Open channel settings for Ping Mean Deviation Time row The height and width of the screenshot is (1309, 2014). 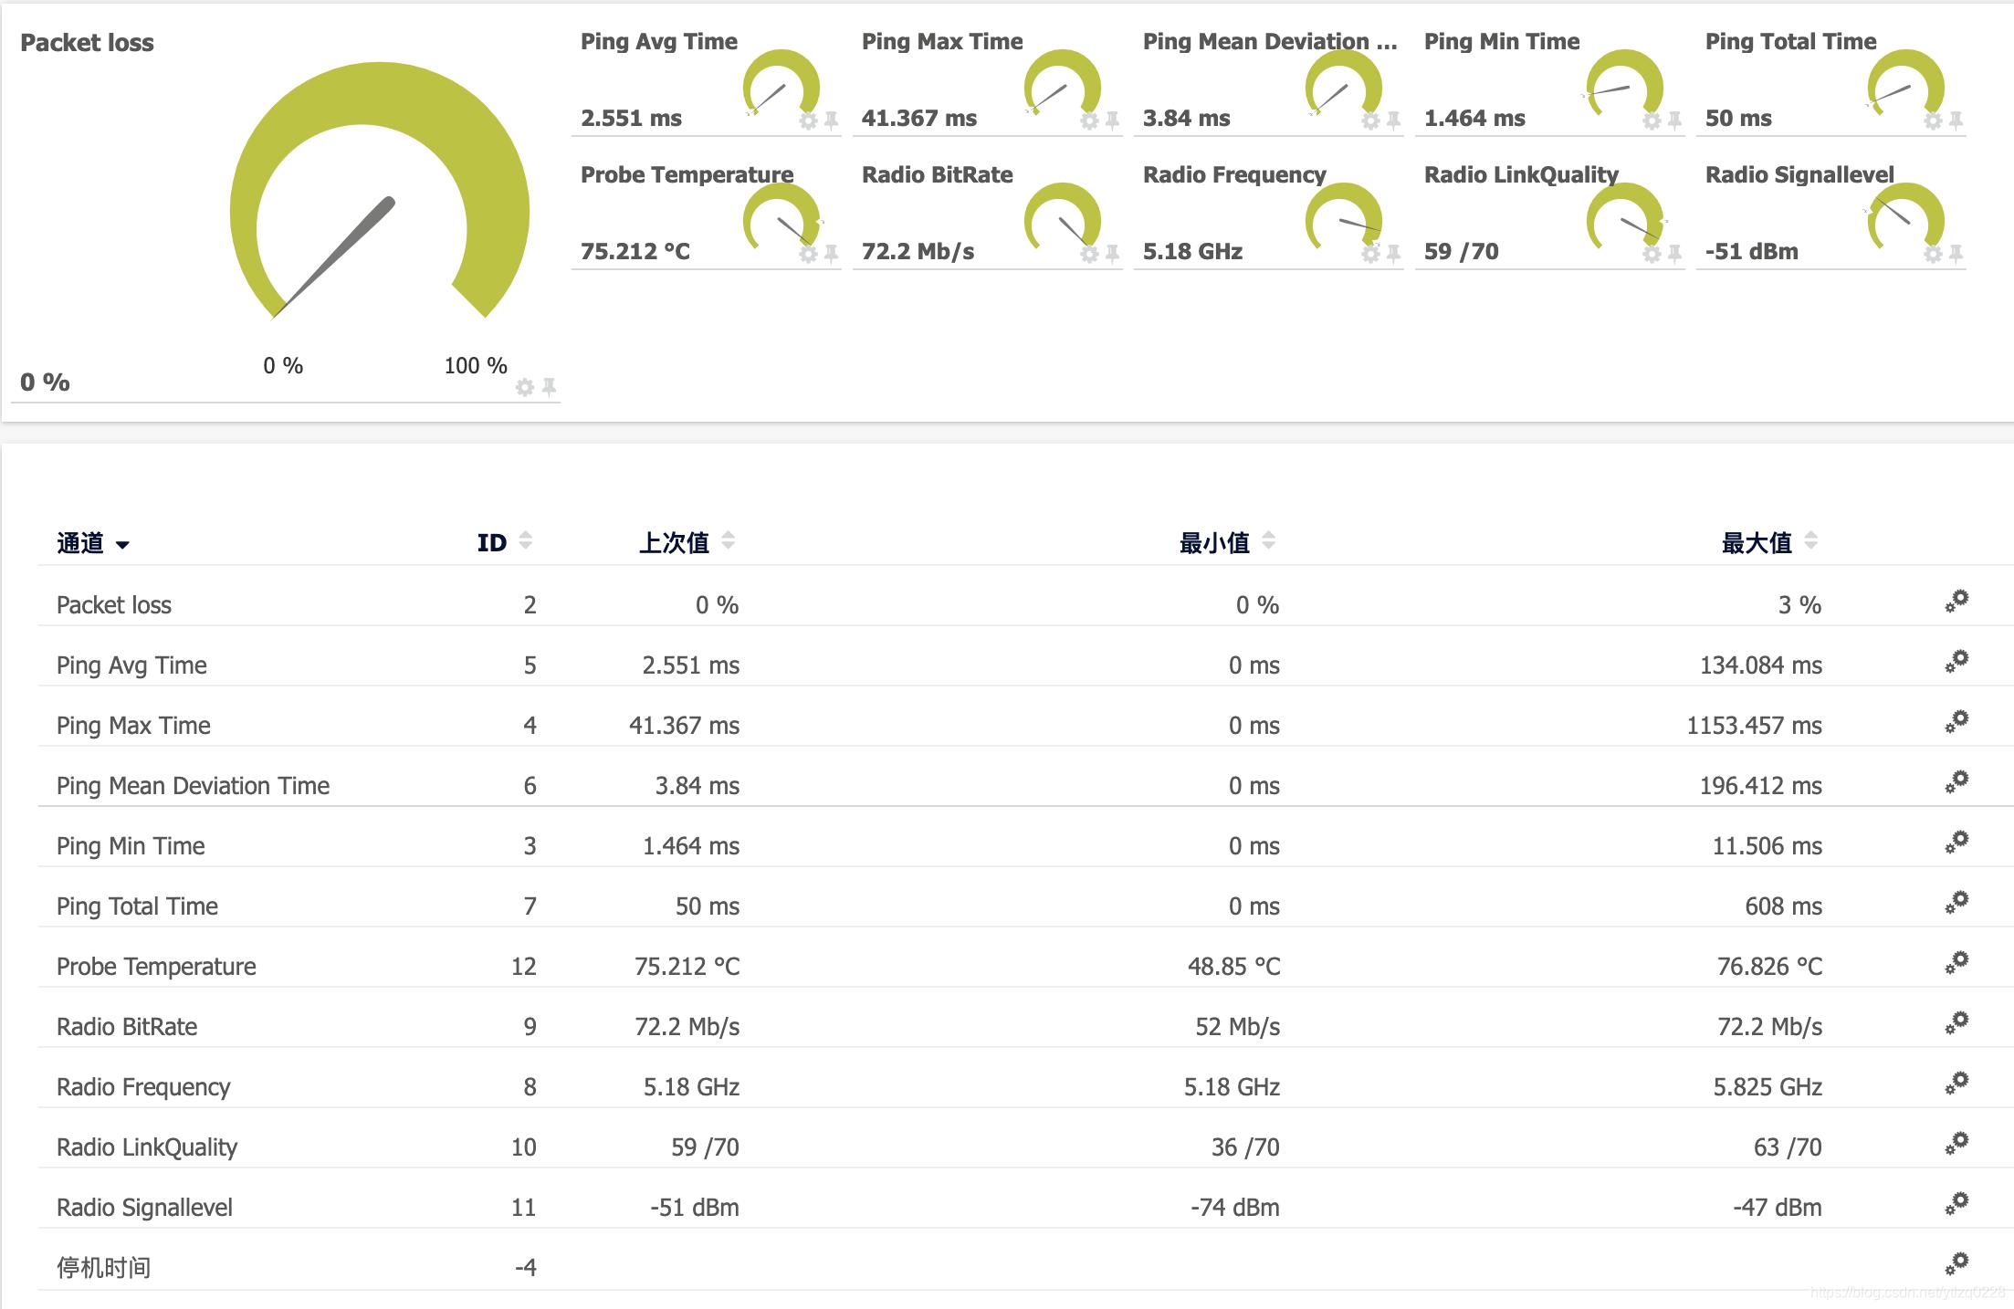tap(1956, 781)
